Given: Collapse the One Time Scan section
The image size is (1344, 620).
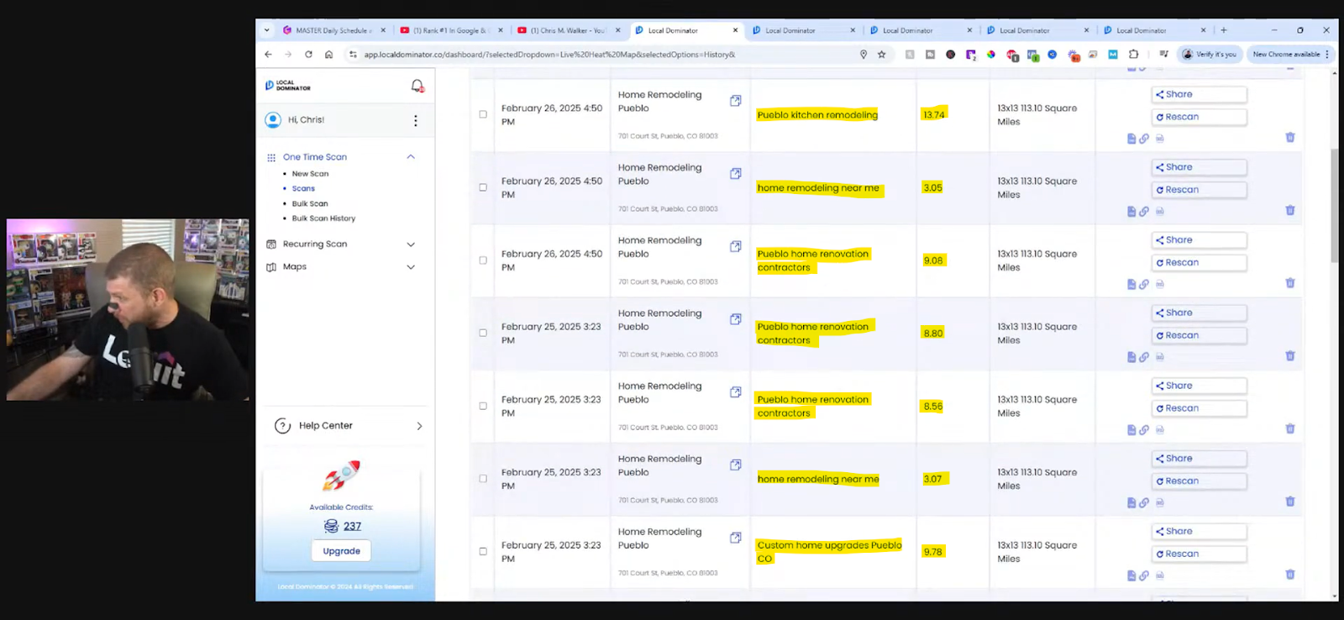Looking at the screenshot, I should [411, 157].
